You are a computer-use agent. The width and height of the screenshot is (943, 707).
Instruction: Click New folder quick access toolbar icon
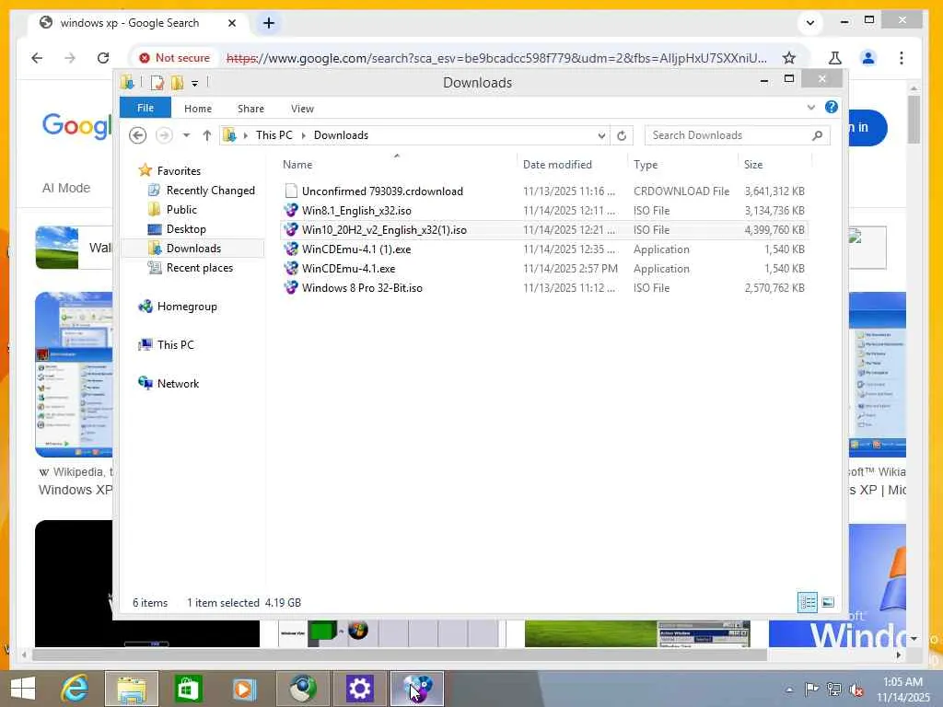[x=178, y=82]
